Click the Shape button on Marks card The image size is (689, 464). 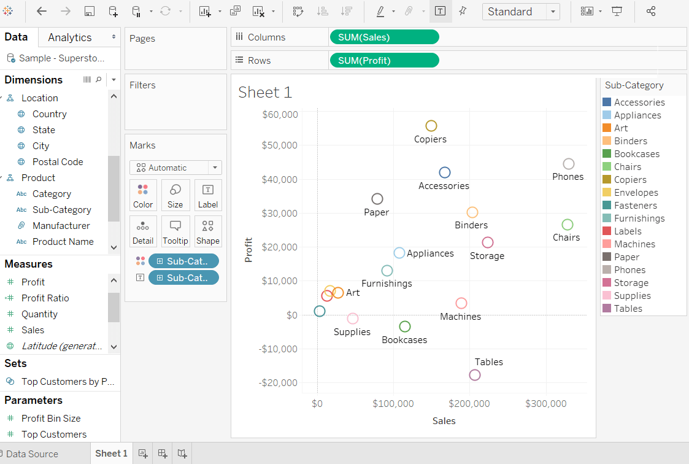[208, 231]
